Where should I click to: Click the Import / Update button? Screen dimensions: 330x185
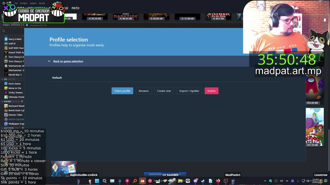tap(189, 91)
